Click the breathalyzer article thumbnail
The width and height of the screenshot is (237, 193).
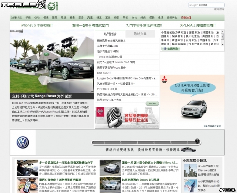pos(27,185)
